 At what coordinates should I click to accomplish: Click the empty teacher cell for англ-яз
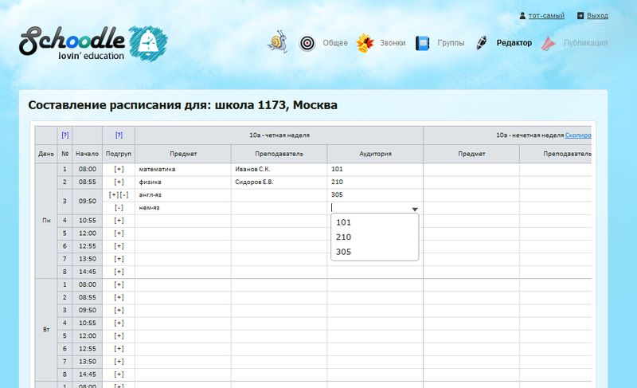279,195
